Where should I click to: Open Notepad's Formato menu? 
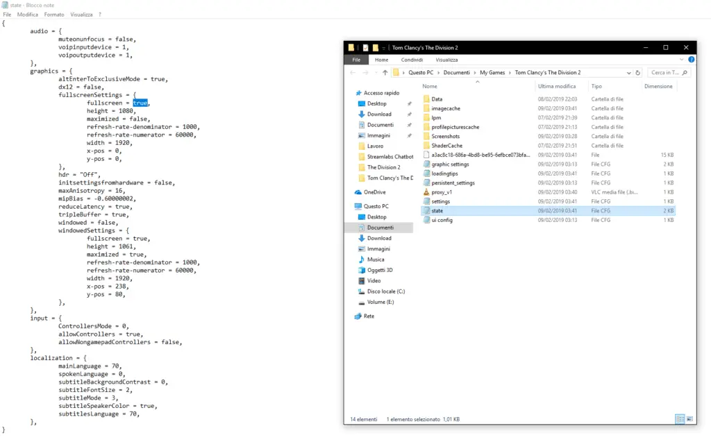click(54, 15)
